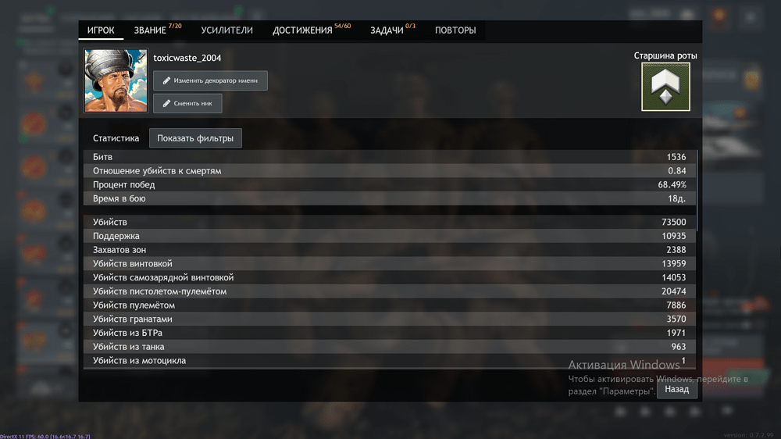Switch to the ИГРОК tab
781x439 pixels.
click(x=101, y=30)
